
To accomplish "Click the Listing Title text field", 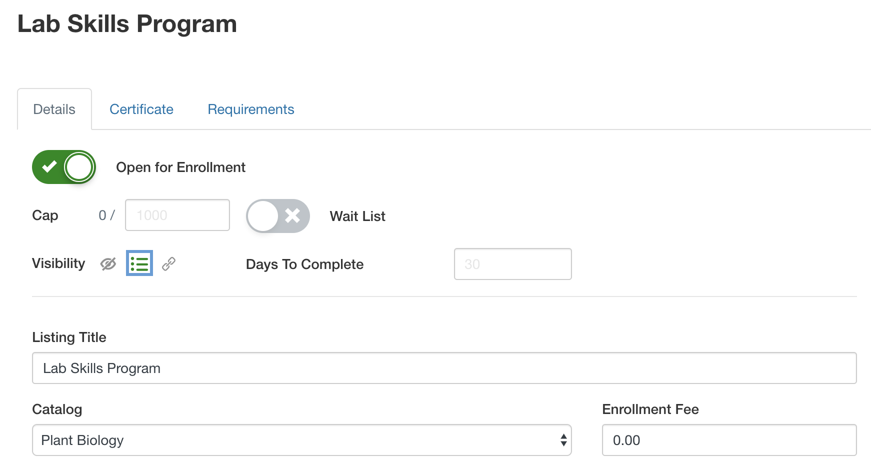I will [444, 368].
